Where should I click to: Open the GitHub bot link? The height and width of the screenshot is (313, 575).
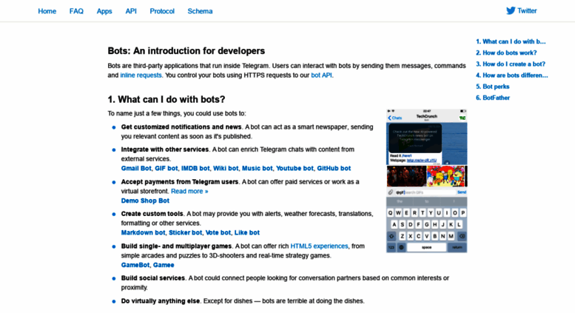tap(334, 168)
